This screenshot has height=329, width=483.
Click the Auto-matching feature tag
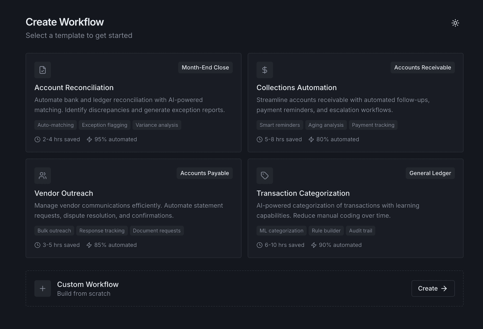[x=55, y=125]
